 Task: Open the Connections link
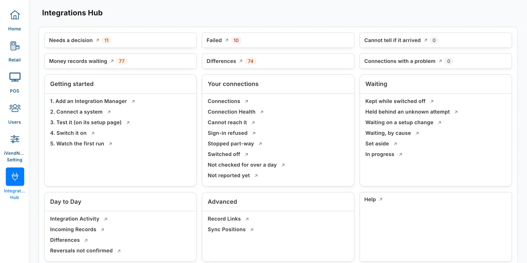pyautogui.click(x=224, y=101)
